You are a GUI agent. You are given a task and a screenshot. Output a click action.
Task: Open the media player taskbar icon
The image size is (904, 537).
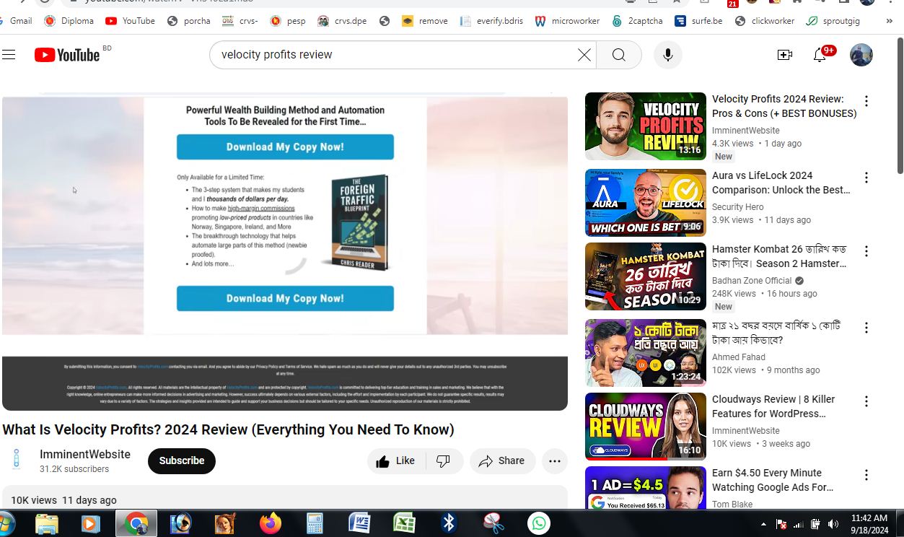tap(90, 524)
